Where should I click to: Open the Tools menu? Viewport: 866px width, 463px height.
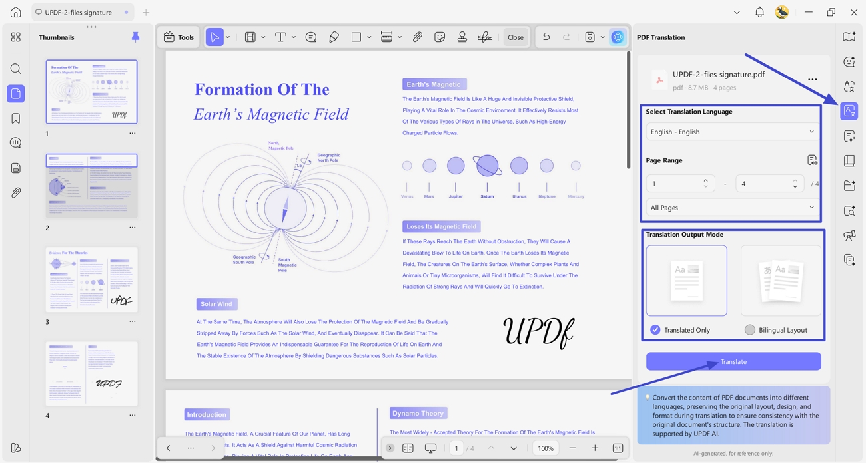(x=179, y=37)
